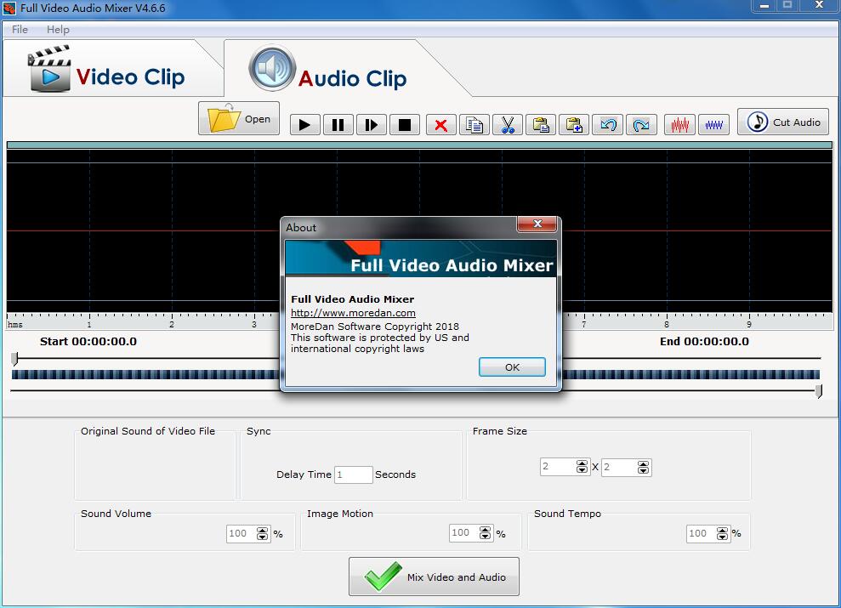Paste audio from the clipboard

tap(541, 125)
